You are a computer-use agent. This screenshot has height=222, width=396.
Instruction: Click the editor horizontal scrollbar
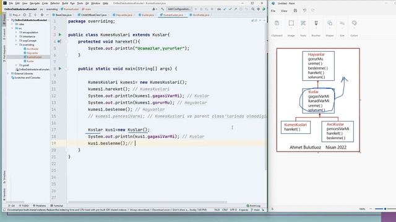coord(147,202)
